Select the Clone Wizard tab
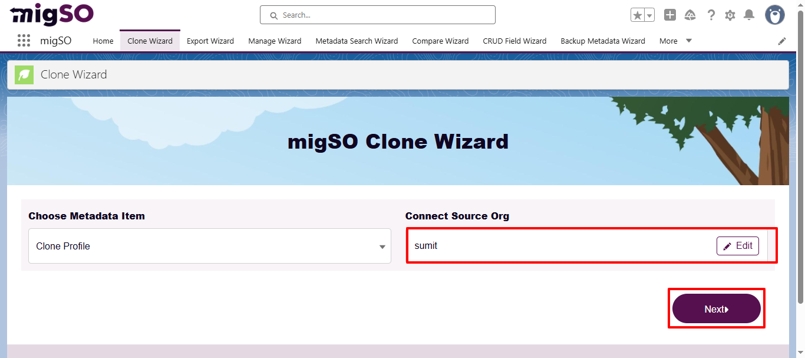The width and height of the screenshot is (805, 358). coord(150,41)
